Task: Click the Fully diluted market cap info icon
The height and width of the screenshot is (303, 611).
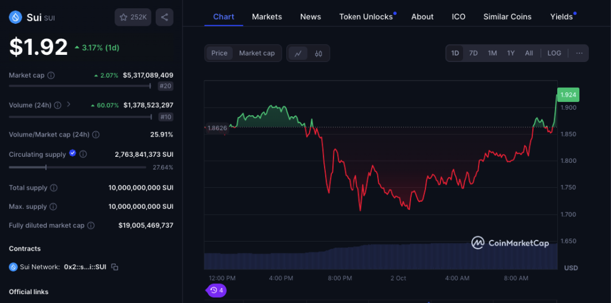Action: (91, 225)
